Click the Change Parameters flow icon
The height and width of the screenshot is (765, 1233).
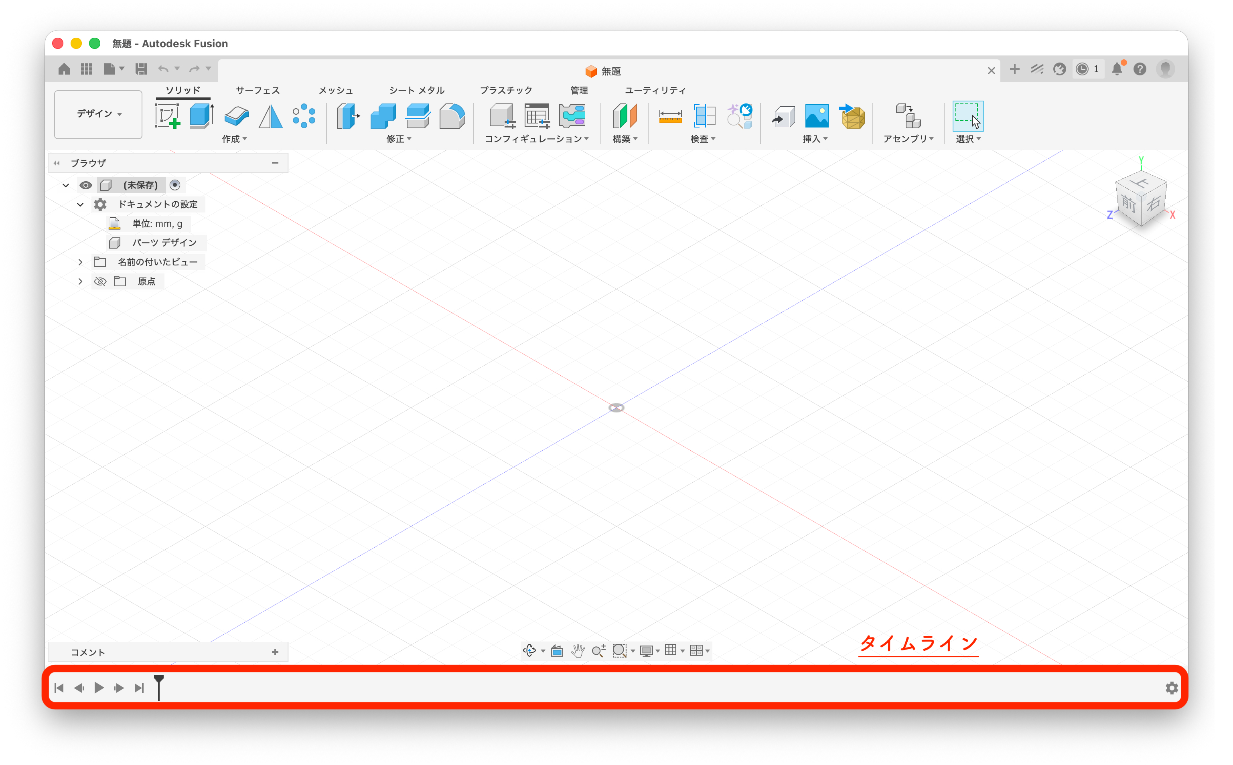coord(572,116)
